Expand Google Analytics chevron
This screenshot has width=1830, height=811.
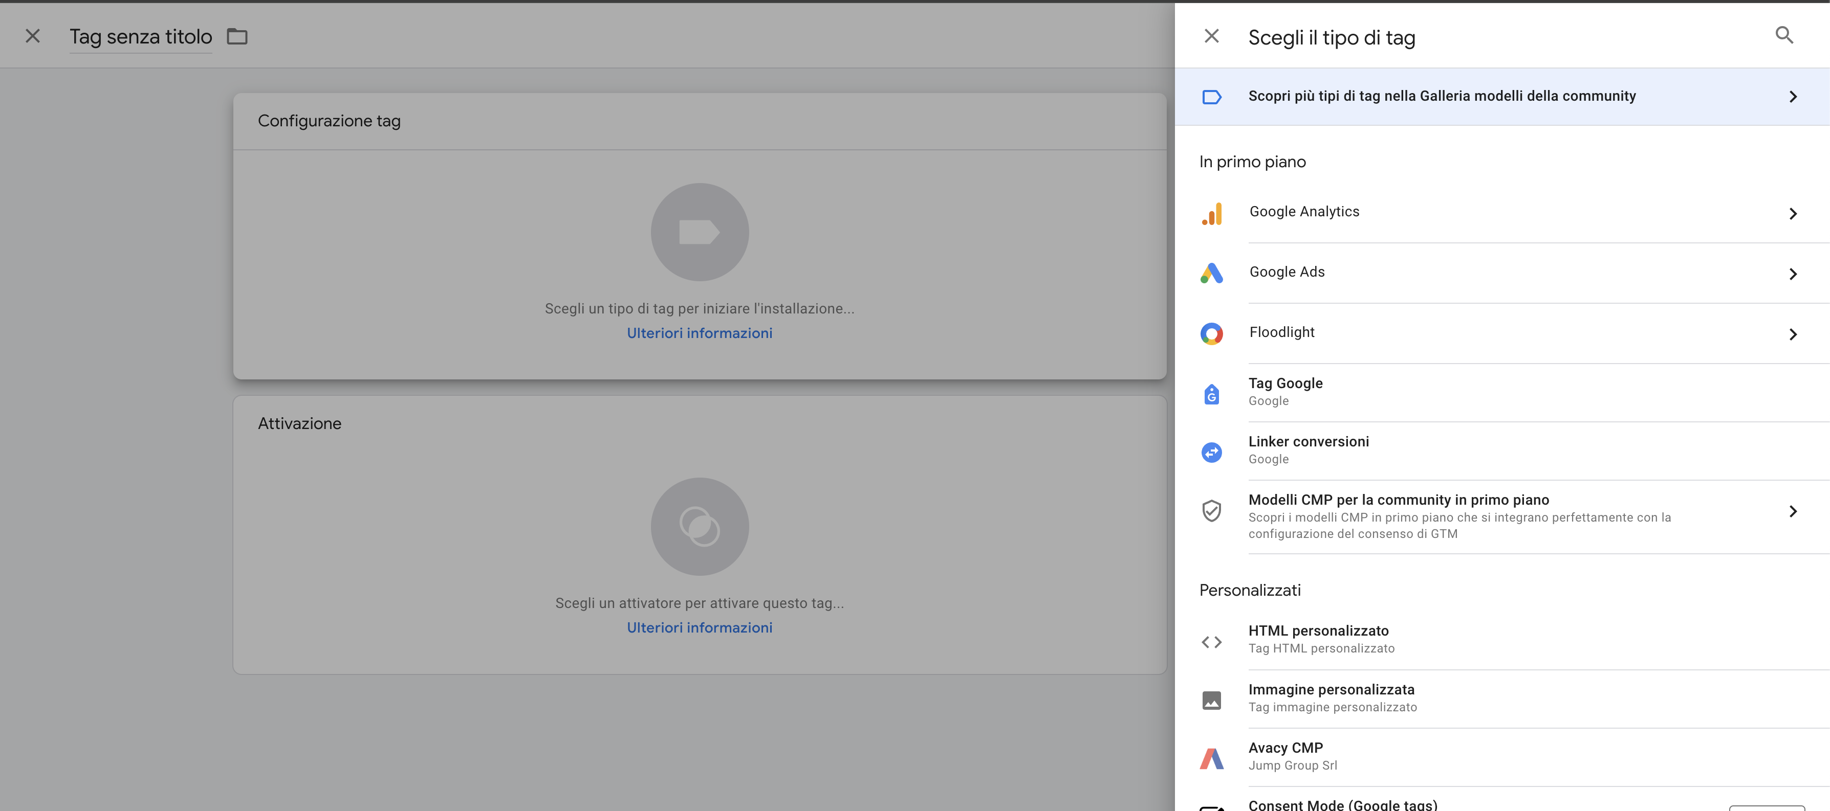pyautogui.click(x=1792, y=214)
